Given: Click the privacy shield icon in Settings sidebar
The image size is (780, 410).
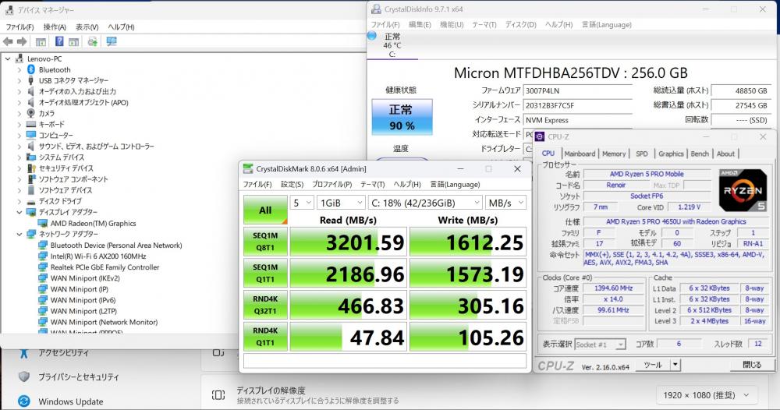Looking at the screenshot, I should click(x=23, y=376).
